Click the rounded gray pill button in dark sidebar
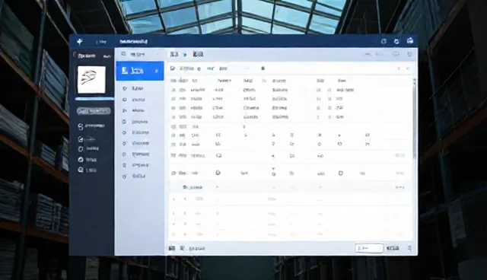Image resolution: width=487 pixels, height=280 pixels. tap(94, 111)
